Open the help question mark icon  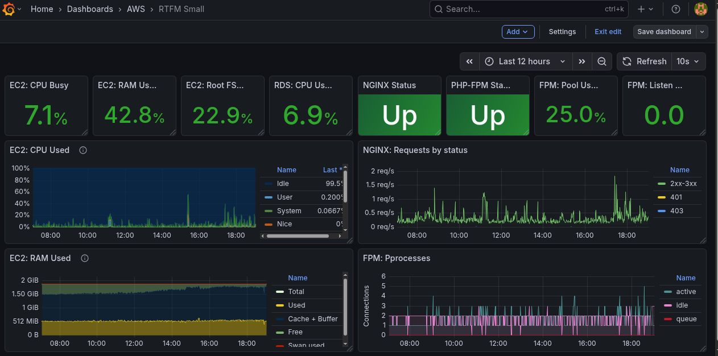[676, 9]
